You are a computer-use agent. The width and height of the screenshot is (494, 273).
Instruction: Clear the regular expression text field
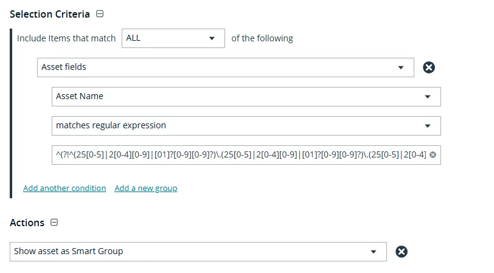(433, 155)
